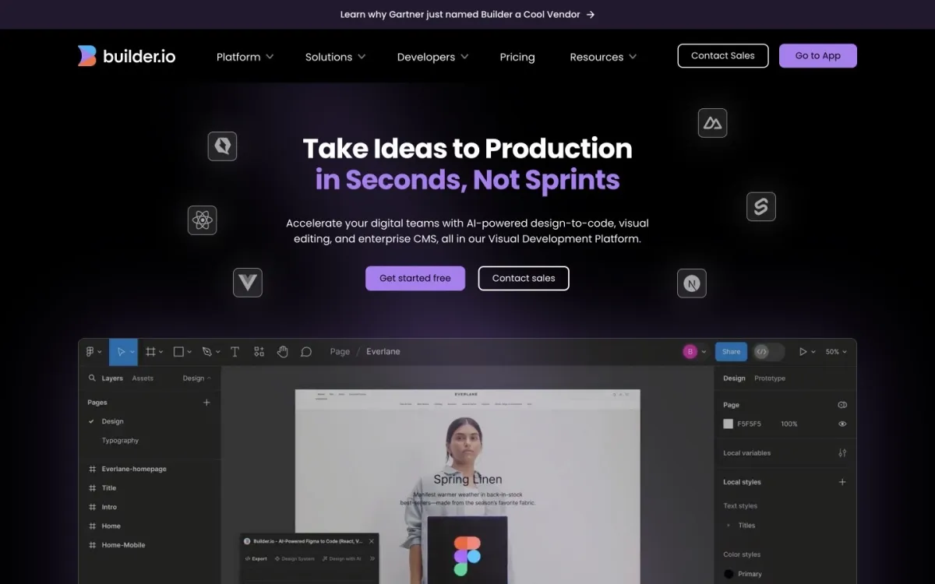Open the Comment tool
This screenshot has width=935, height=584.
click(x=305, y=351)
